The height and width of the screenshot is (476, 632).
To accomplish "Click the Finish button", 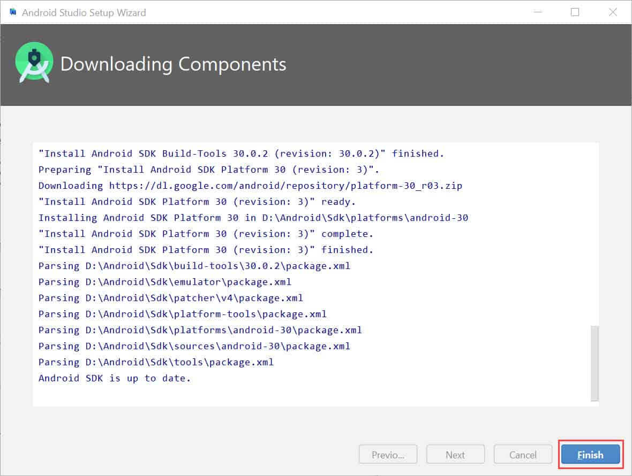I will [x=590, y=454].
